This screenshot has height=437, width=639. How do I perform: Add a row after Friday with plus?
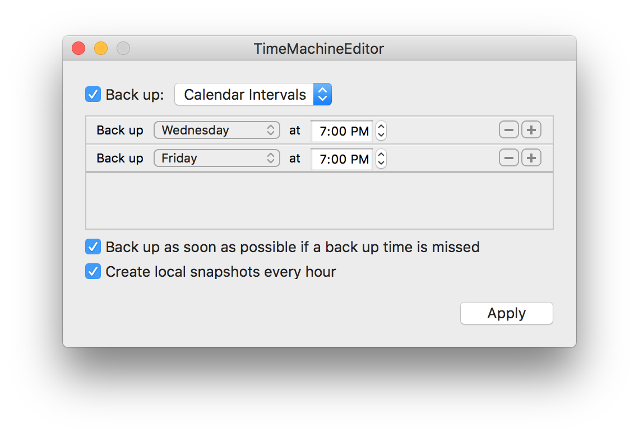(531, 158)
